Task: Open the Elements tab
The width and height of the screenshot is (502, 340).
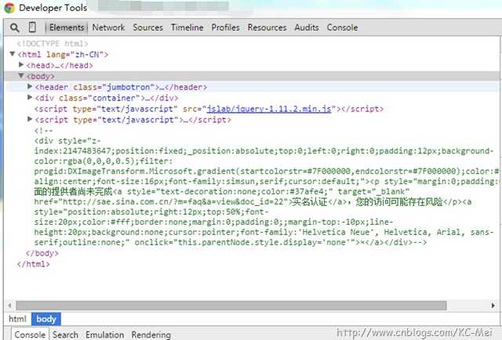Action: [67, 27]
